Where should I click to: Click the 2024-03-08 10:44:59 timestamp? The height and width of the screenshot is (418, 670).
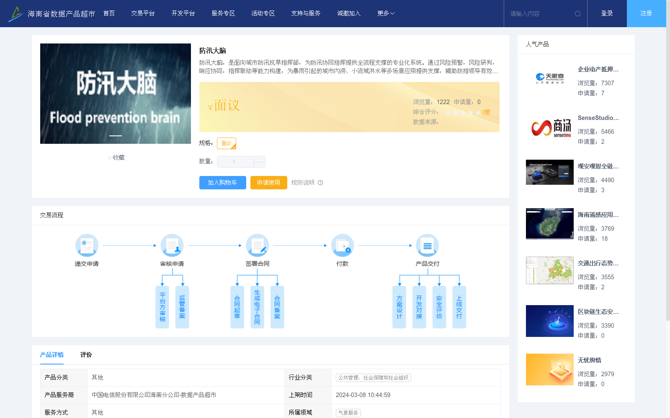[x=363, y=395]
